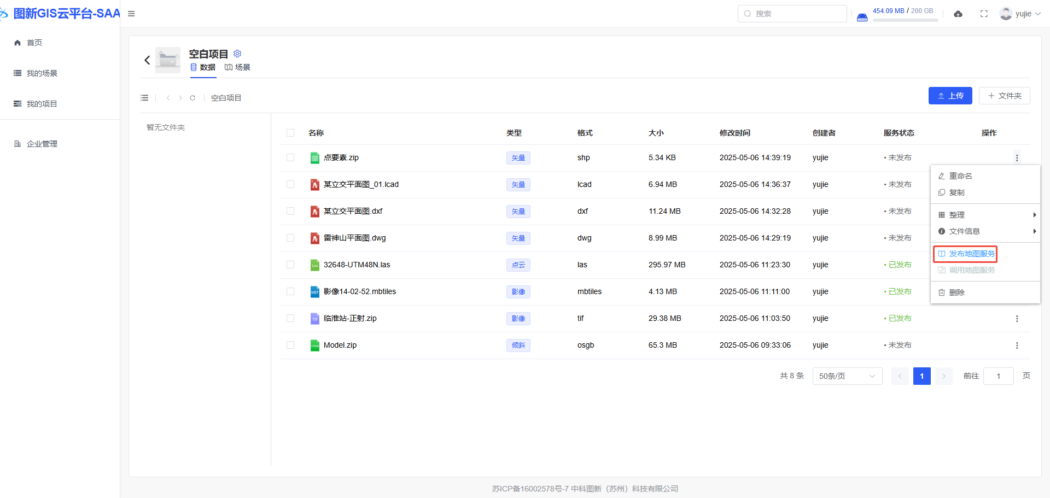The height and width of the screenshot is (498, 1050).
Task: Open more actions for 临淮站-正射.zip
Action: [x=1017, y=319]
